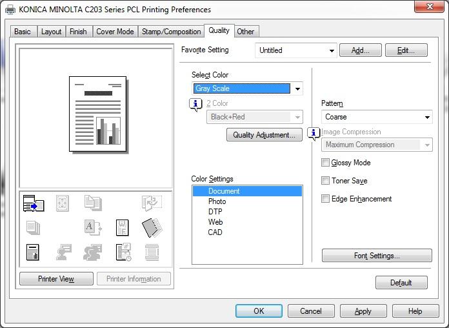This screenshot has height=328, width=449.
Task: Go to the Finish tab
Action: [78, 32]
